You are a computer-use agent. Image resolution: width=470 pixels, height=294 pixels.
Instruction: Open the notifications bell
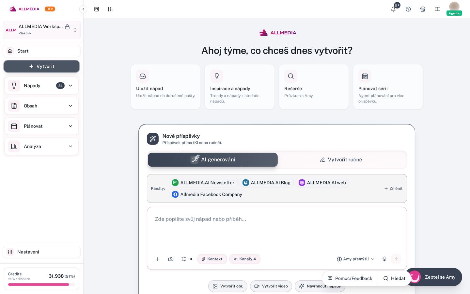coord(393,9)
